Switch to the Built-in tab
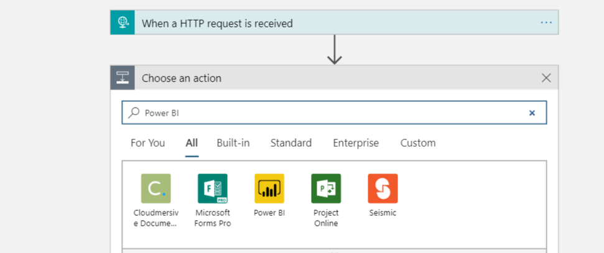 point(233,143)
